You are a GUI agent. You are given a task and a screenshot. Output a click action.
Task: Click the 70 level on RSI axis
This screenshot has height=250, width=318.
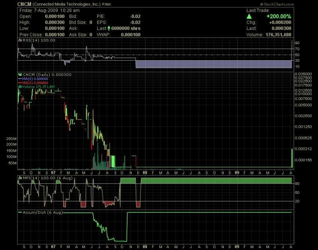coord(297,49)
